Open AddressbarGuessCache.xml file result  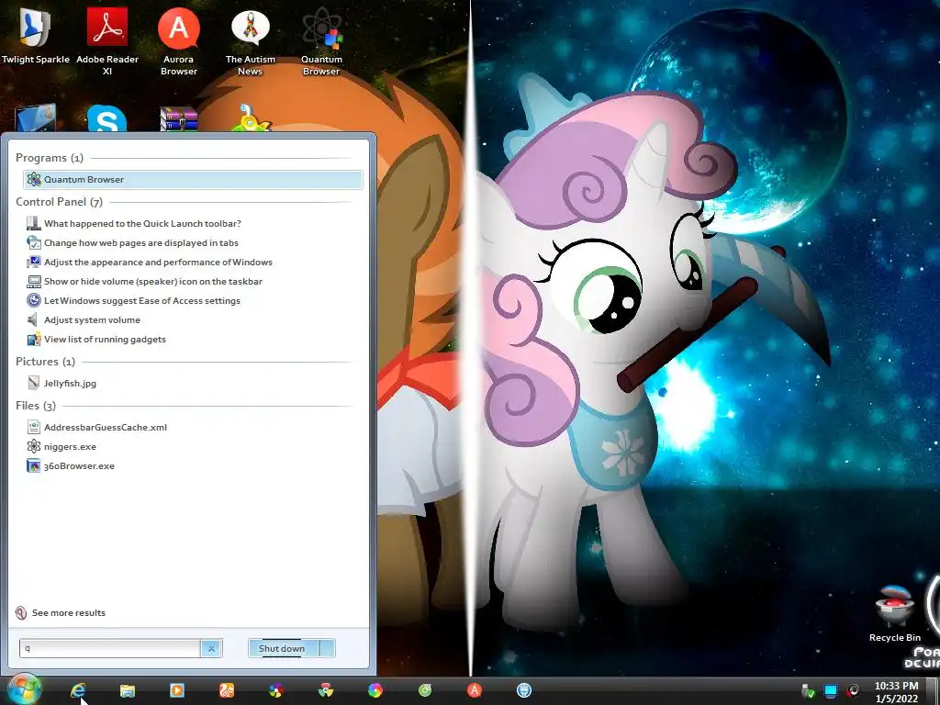point(96,427)
